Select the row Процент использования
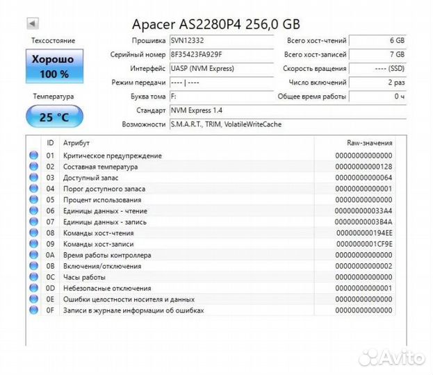This screenshot has height=375, width=433. 212,199
